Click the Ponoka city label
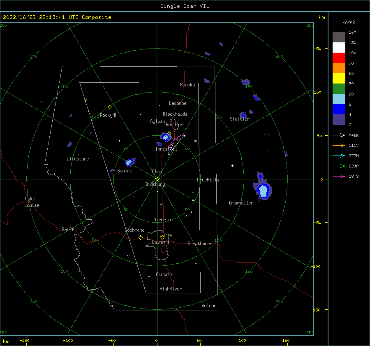 [x=187, y=85]
